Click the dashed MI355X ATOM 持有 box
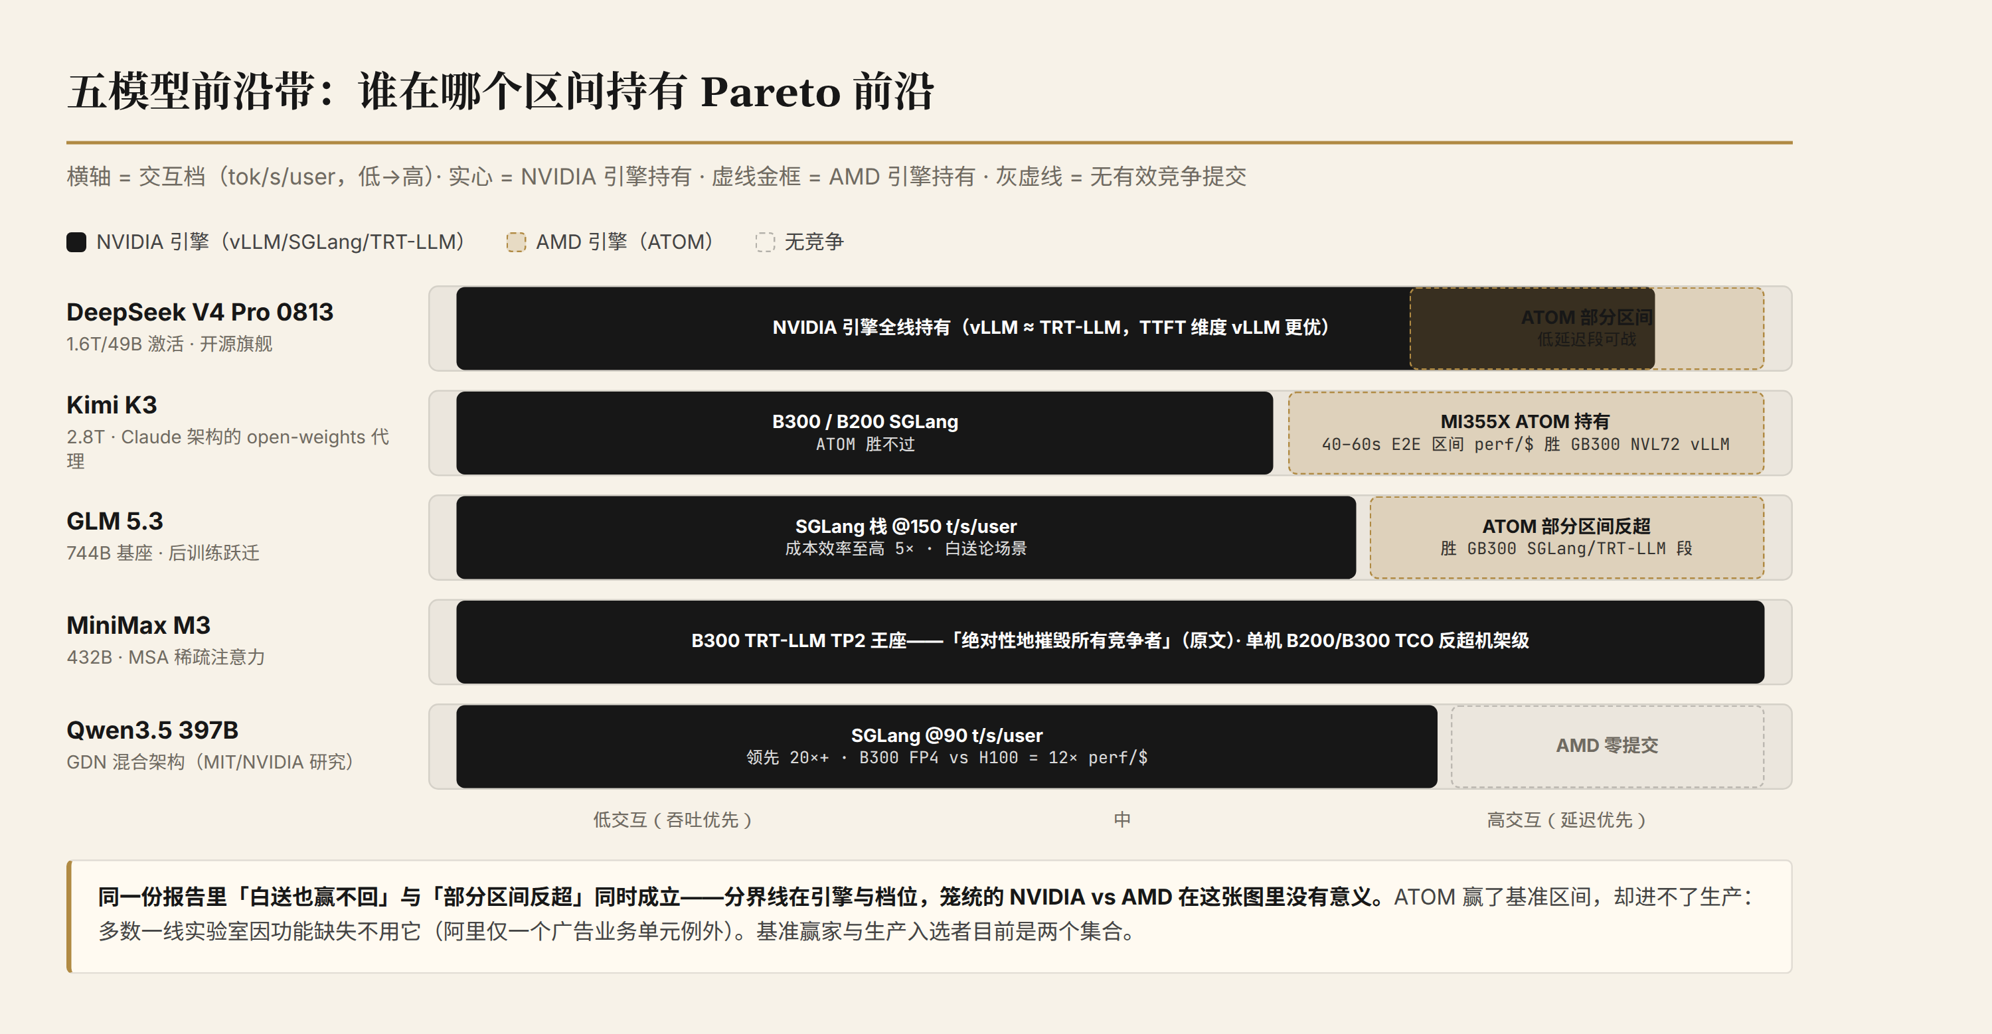 [1526, 433]
